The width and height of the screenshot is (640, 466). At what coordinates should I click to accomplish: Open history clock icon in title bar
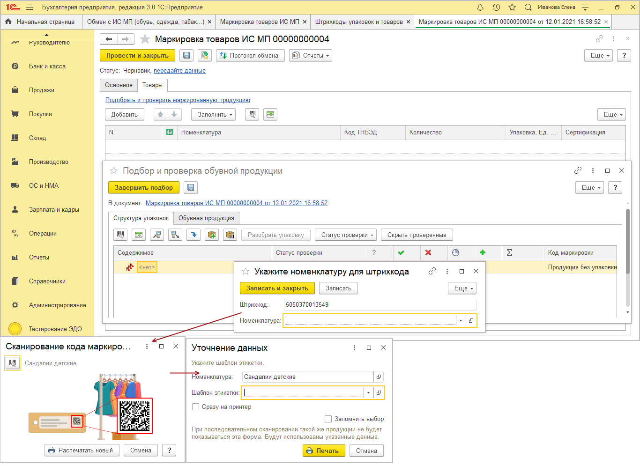pos(496,7)
